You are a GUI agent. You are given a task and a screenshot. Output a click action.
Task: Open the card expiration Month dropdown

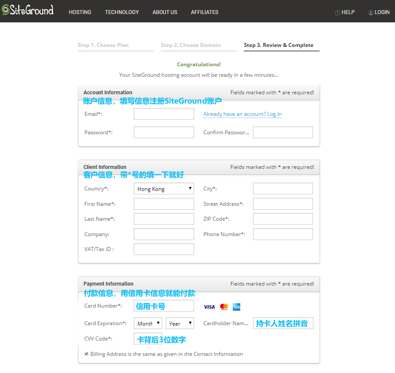coord(148,323)
